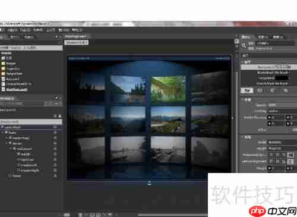Collapse the LayoutRoot tree node
297x217 pixels.
coord(2,127)
